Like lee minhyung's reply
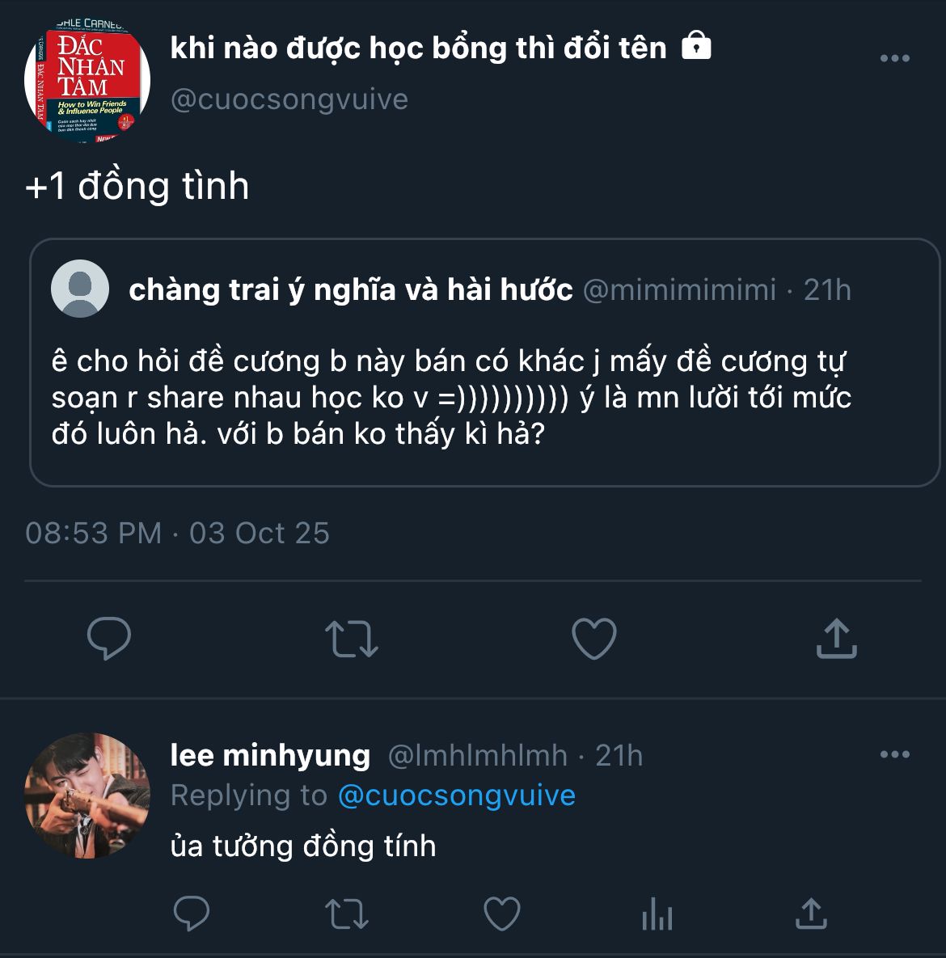Screen dimensions: 946x958 point(501,914)
